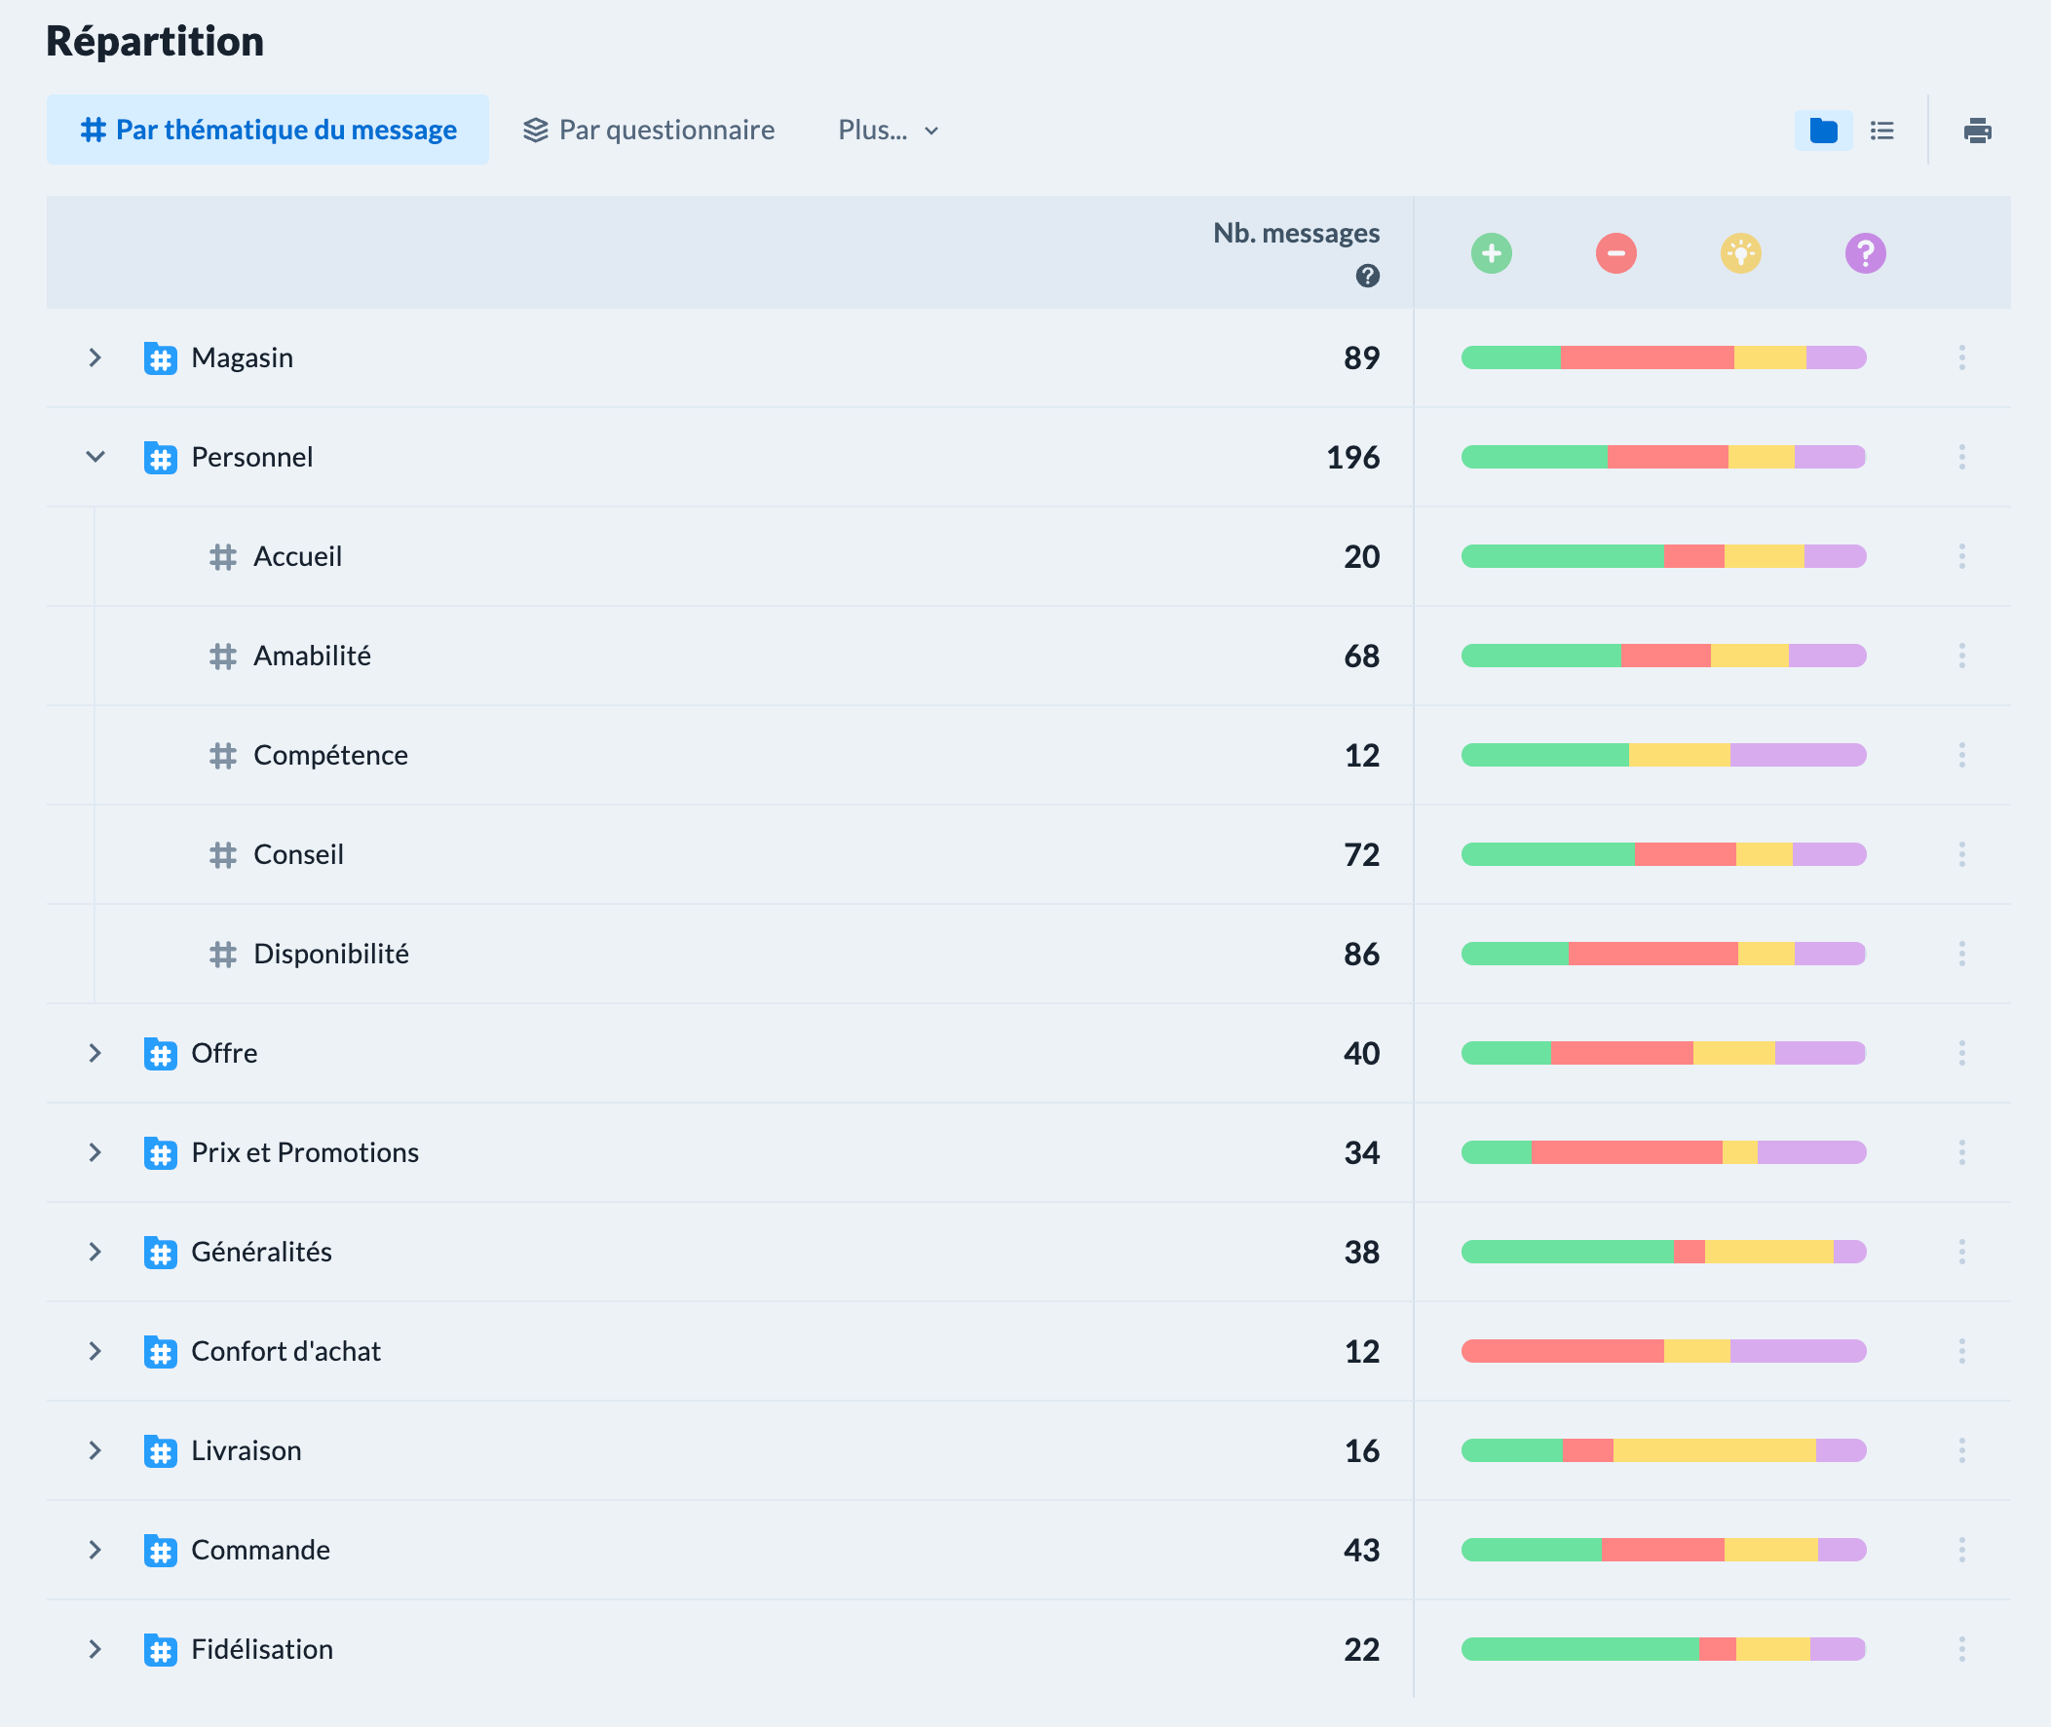Click the folder icon beside Personnel
Screen dimensions: 2051x1727
pos(160,456)
